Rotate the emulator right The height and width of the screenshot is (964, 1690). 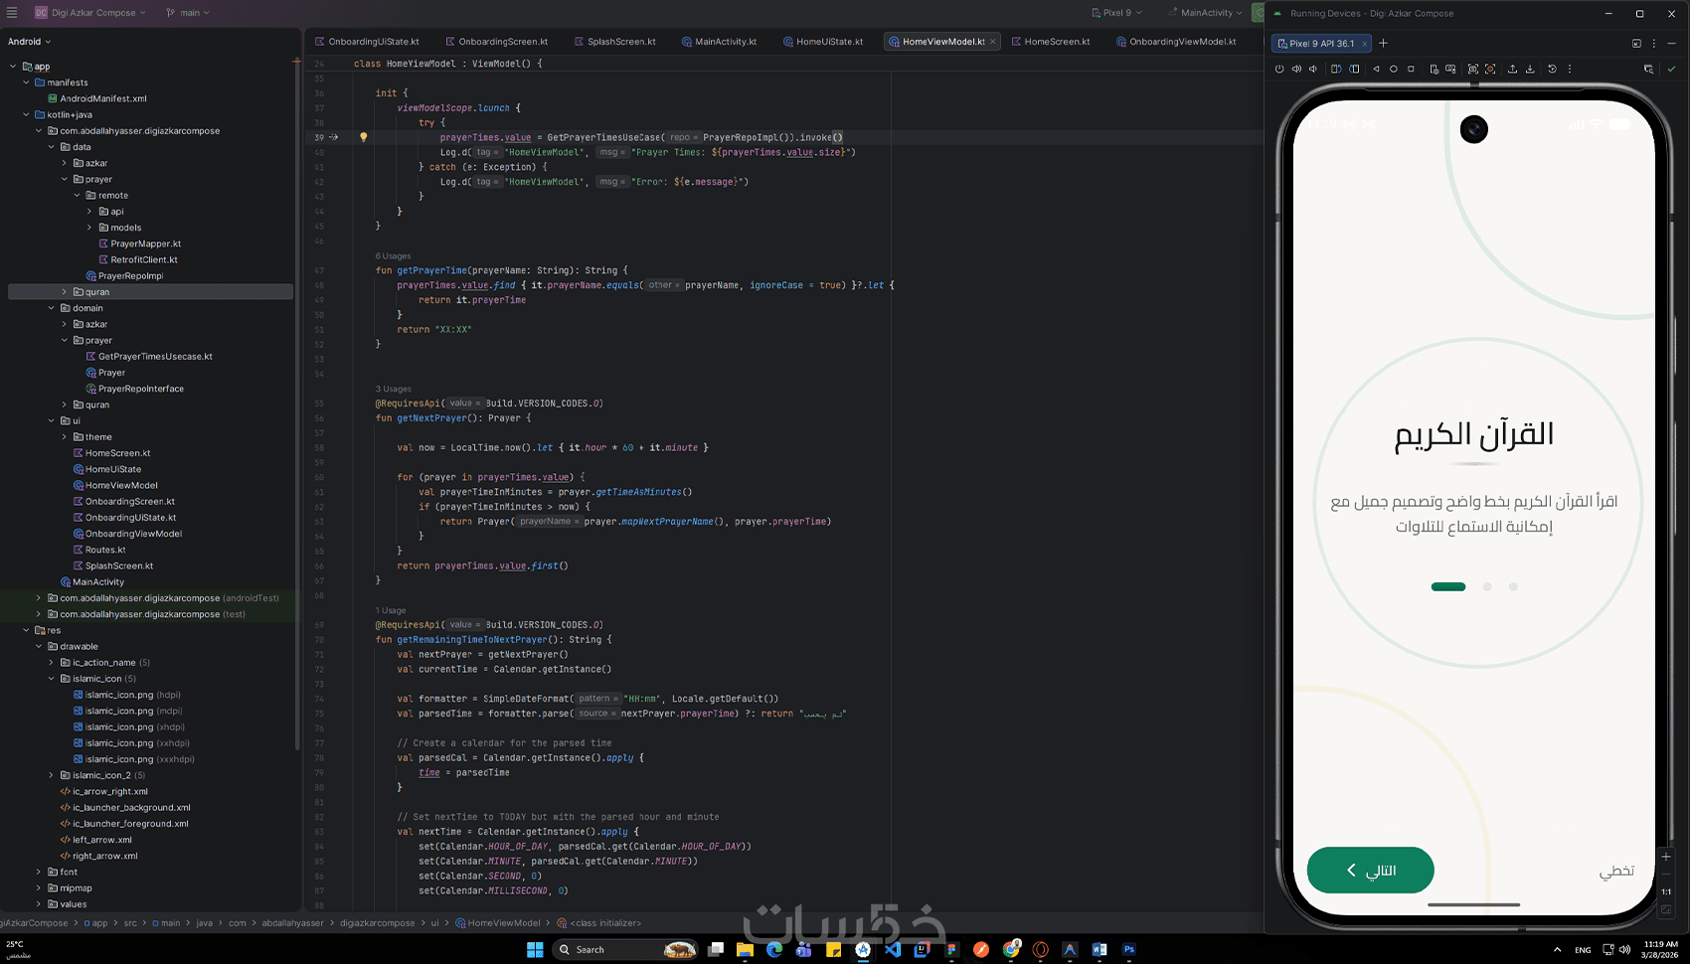click(x=1354, y=70)
